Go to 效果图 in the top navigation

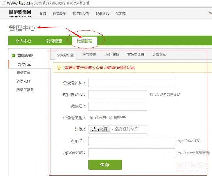[x=120, y=14]
